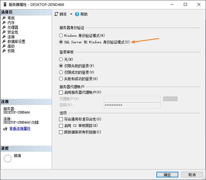The height and width of the screenshot is (180, 206).
Task: Open the 内存 page
Action: click(x=11, y=23)
